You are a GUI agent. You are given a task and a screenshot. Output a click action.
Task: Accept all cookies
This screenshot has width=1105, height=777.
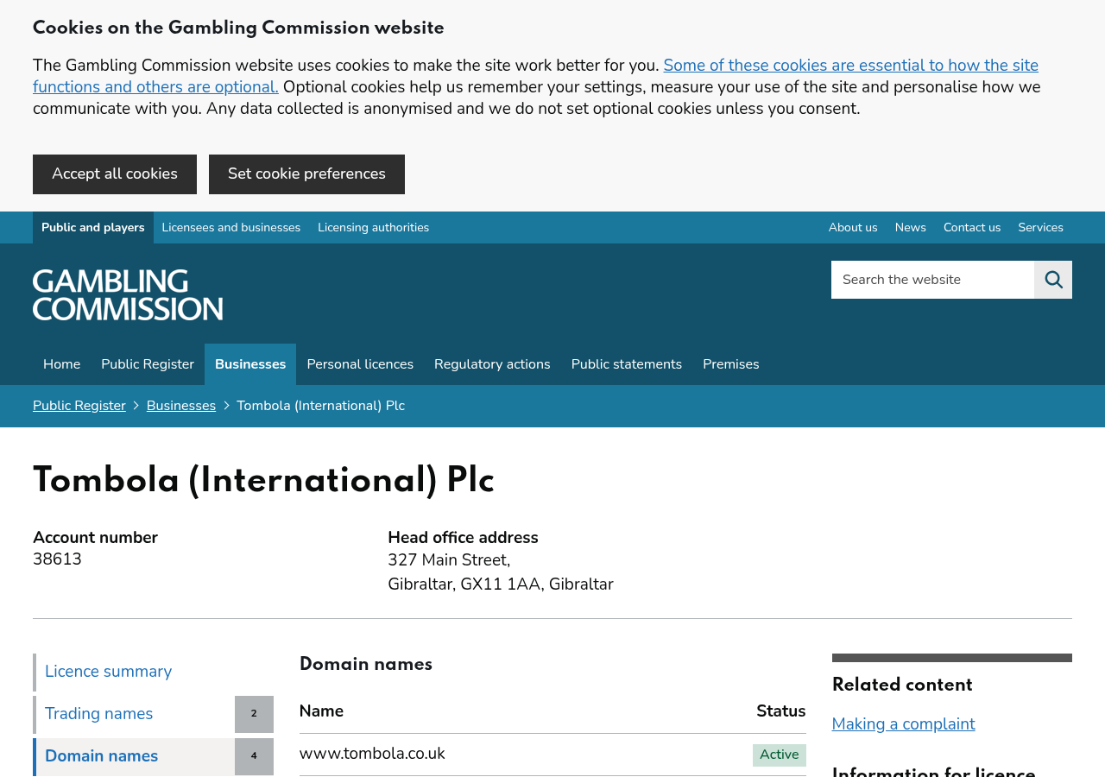coord(115,174)
